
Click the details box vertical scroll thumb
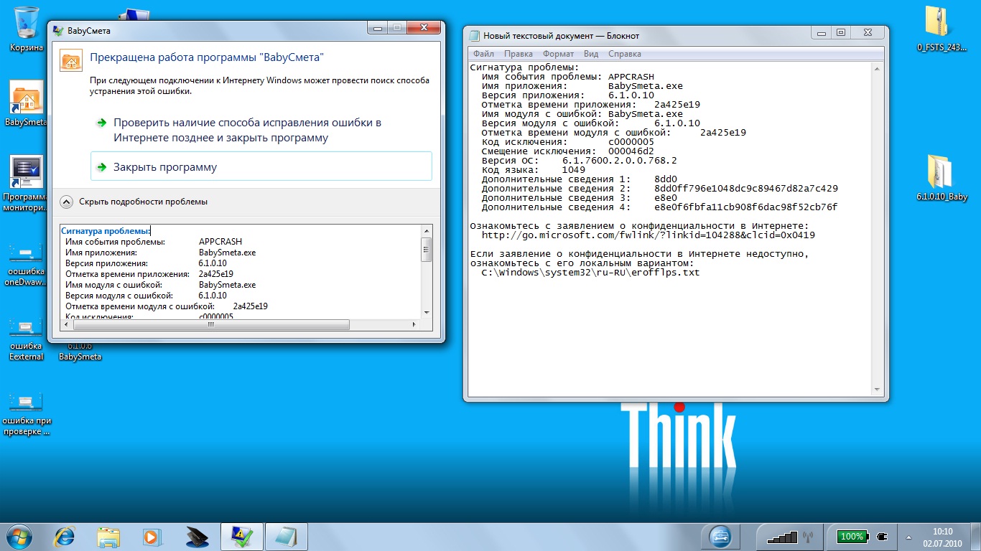[427, 250]
